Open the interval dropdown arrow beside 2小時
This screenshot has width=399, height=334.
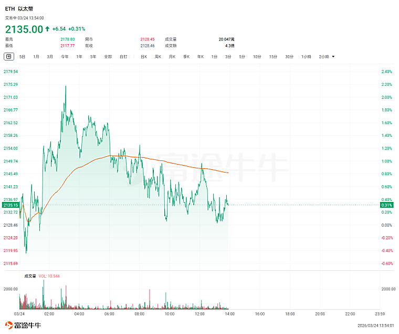tap(333, 57)
